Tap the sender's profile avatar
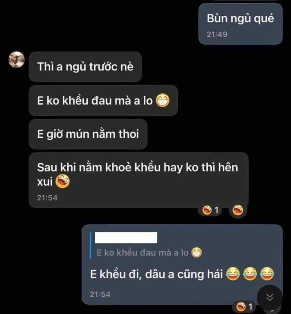 click(17, 60)
